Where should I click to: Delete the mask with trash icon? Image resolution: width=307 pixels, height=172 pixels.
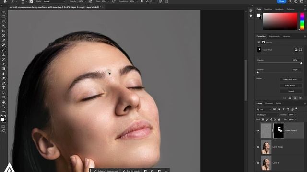(301, 98)
